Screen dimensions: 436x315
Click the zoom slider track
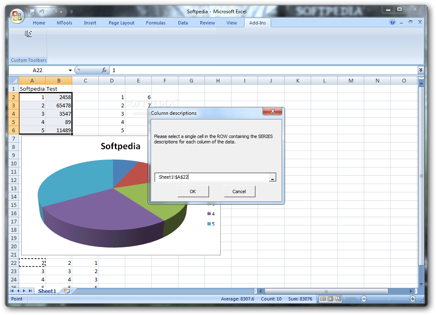[388, 299]
